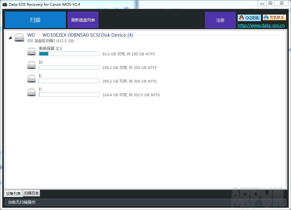
Task: Click the F: drive usage bar
Action: [69, 95]
